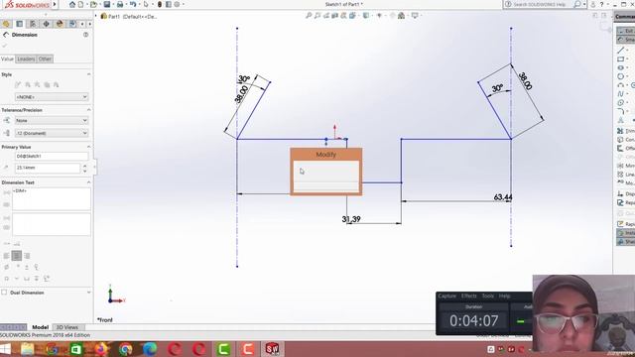Click the Offset Entities tool in CommandManager
Viewport: 635px width, 357px height.
coord(625,148)
